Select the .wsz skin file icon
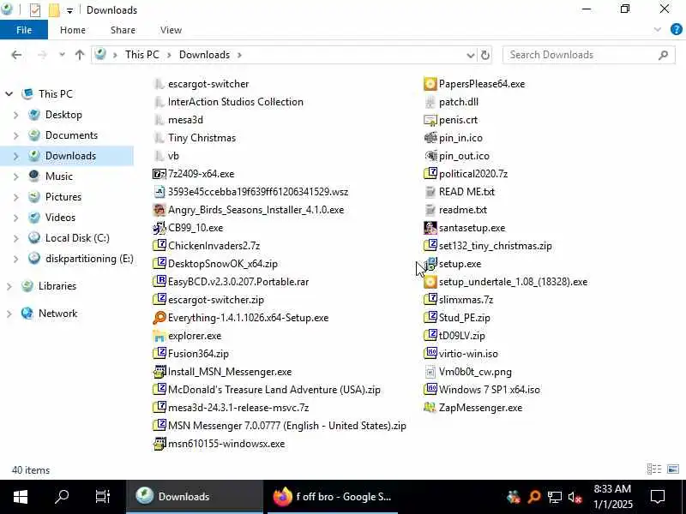 point(159,192)
